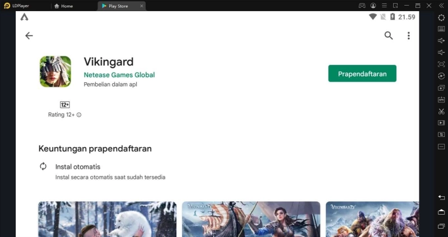Decrease volume with speaker minus icon
448x237 pixels.
pyautogui.click(x=441, y=52)
